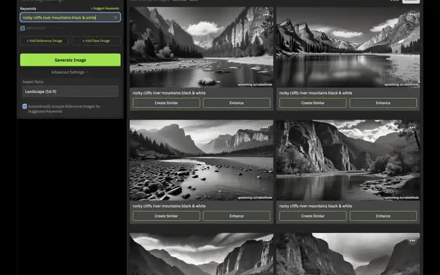Click Add Reference Image button
Image resolution: width=440 pixels, height=275 pixels.
pos(44,41)
